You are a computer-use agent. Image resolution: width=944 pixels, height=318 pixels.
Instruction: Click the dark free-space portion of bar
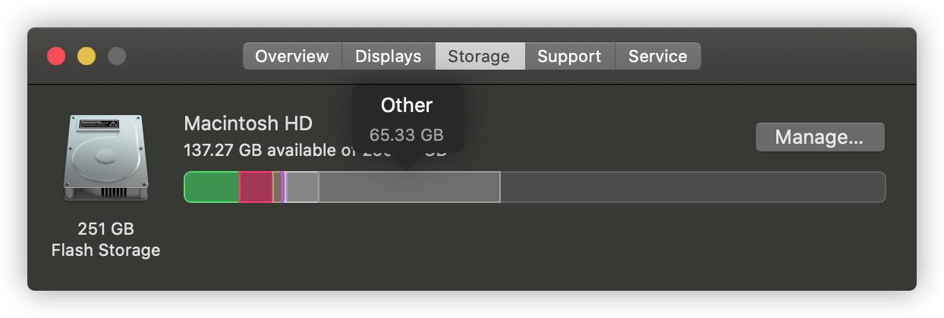point(693,187)
